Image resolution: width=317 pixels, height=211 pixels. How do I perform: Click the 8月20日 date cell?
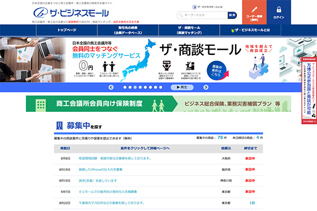click(64, 203)
